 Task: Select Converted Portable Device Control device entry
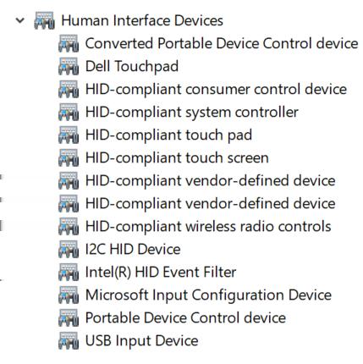pos(222,43)
